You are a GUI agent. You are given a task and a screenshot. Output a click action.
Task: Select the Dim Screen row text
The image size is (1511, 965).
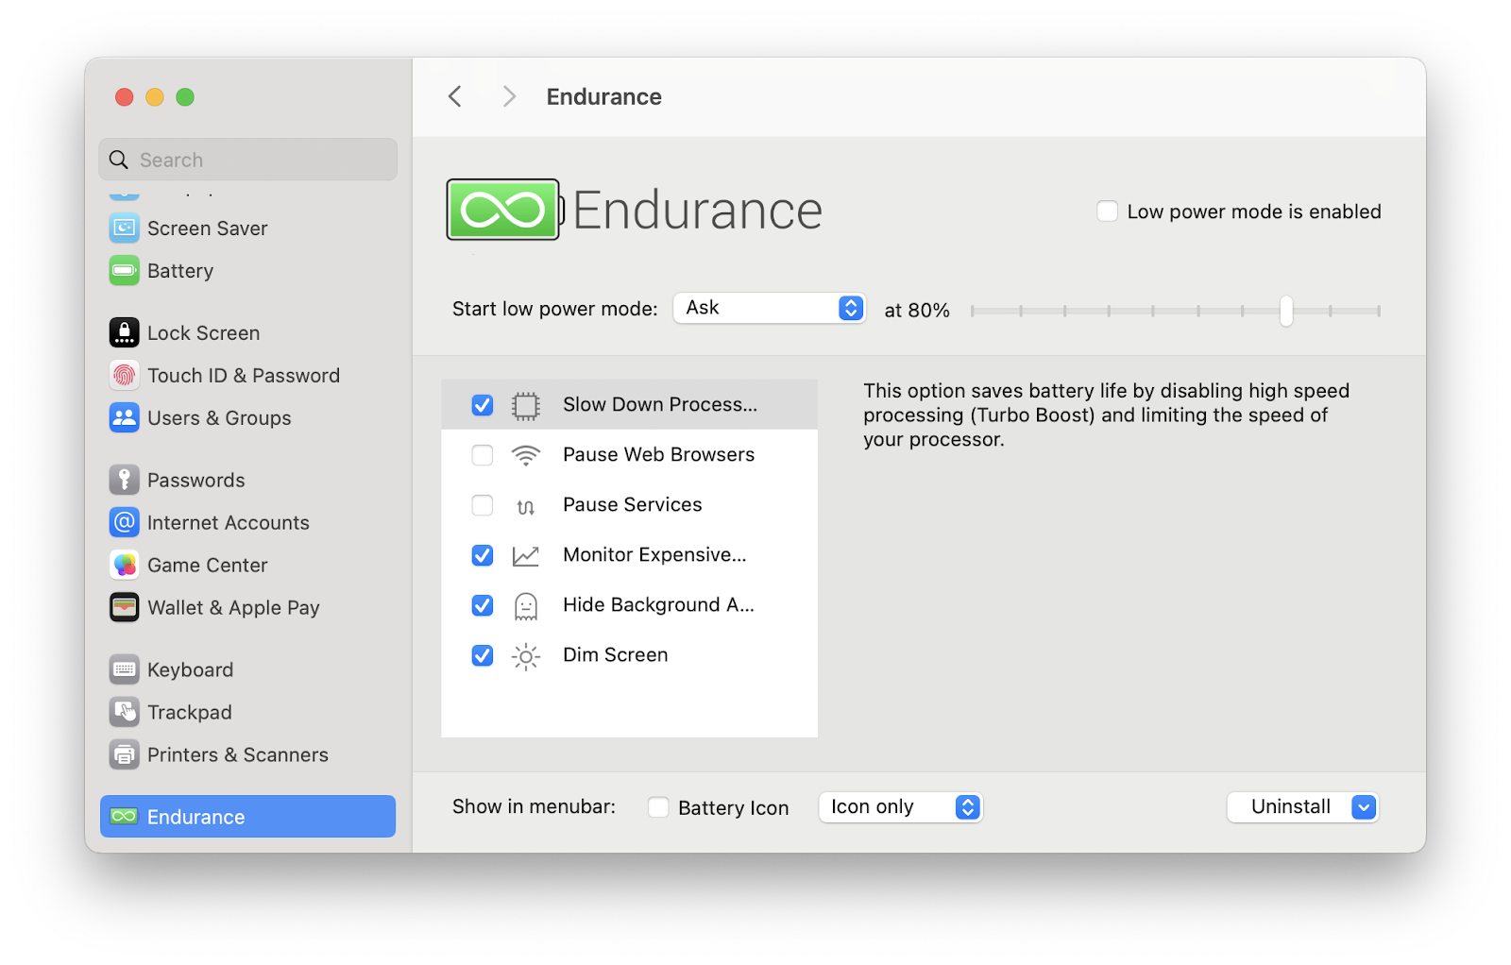[x=616, y=654]
